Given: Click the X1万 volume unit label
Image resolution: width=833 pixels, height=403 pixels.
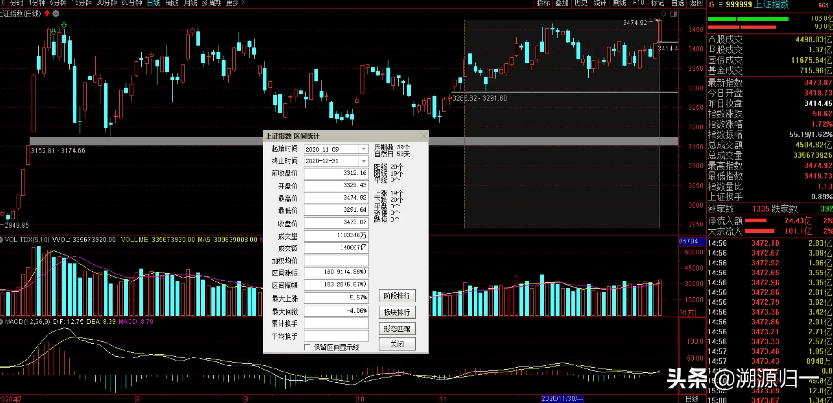Looking at the screenshot, I should pos(687,313).
